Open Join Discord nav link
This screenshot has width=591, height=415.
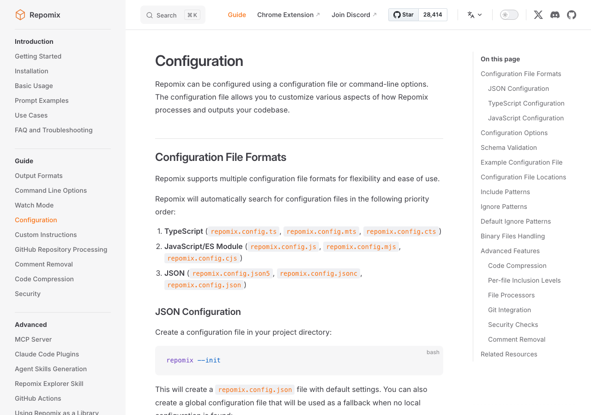pos(354,15)
